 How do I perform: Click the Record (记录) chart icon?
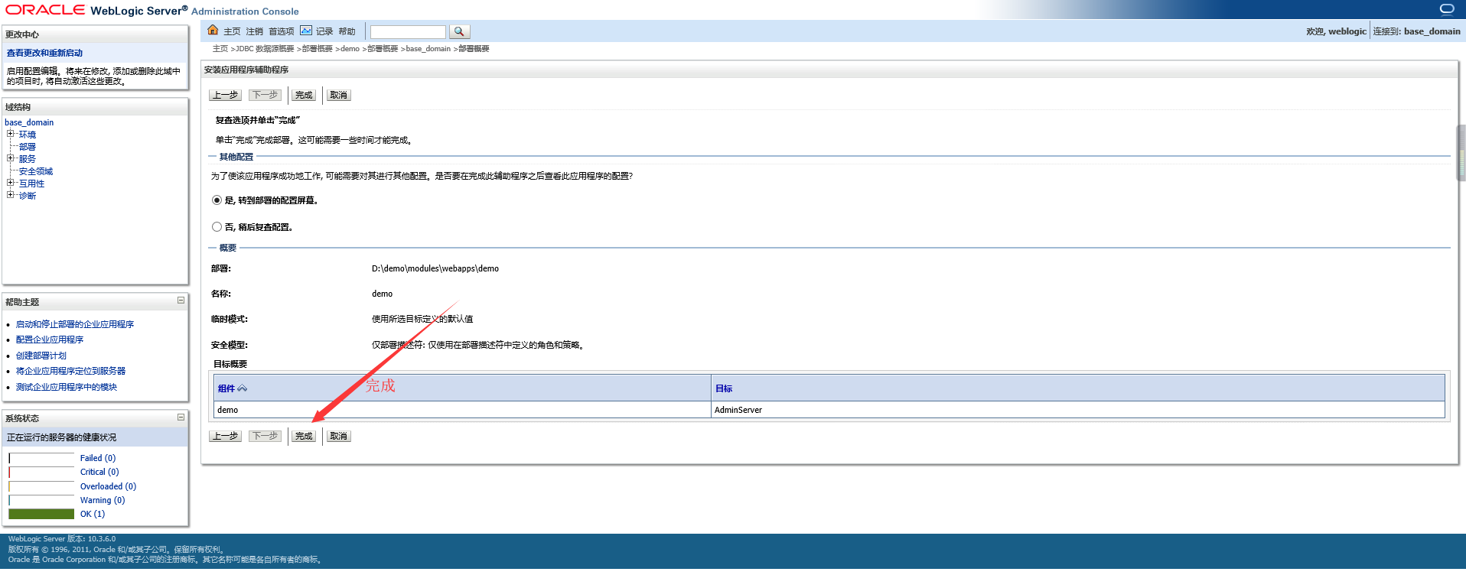click(x=306, y=31)
